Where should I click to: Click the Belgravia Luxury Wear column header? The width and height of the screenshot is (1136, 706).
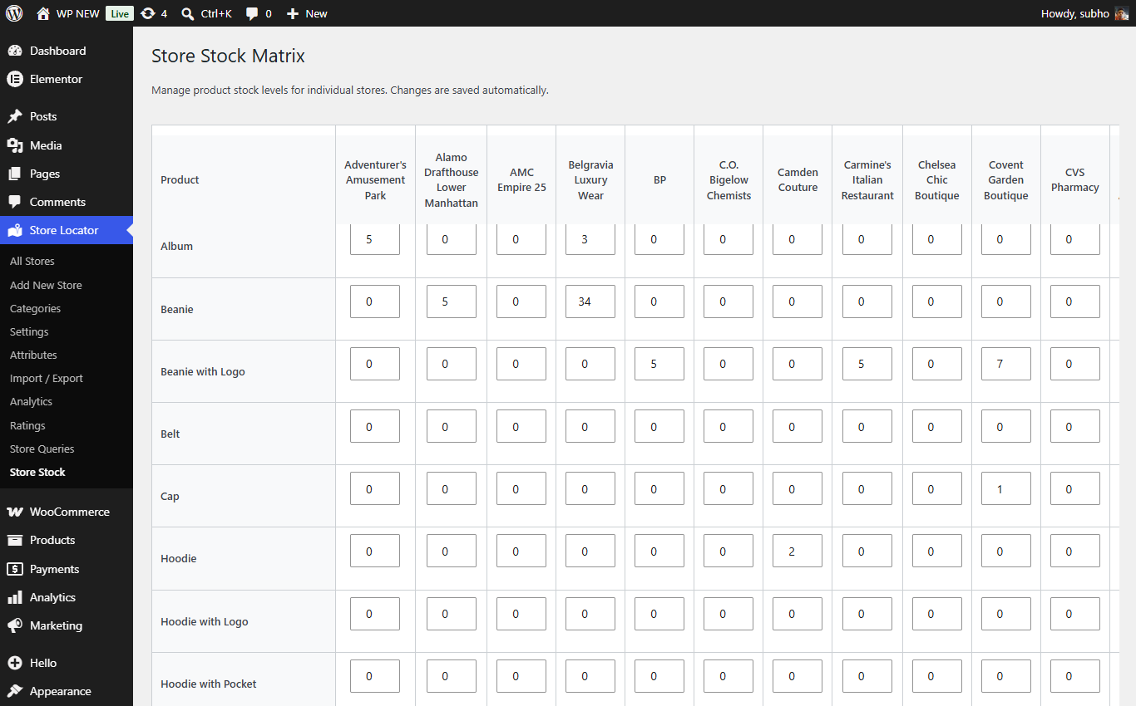pos(590,180)
